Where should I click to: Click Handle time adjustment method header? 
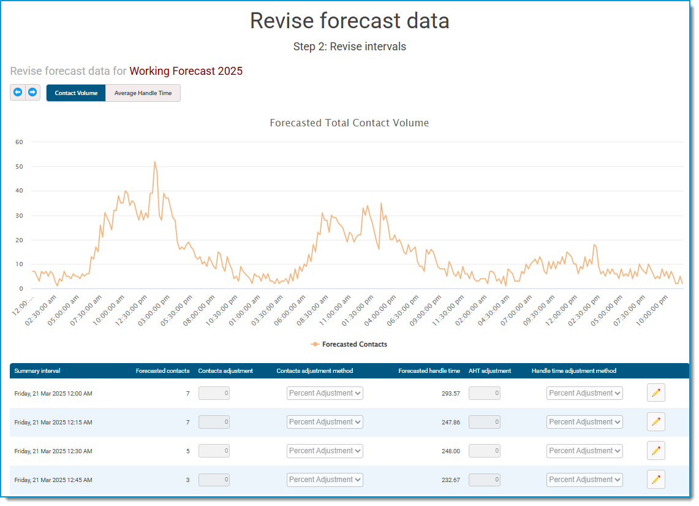(x=574, y=371)
